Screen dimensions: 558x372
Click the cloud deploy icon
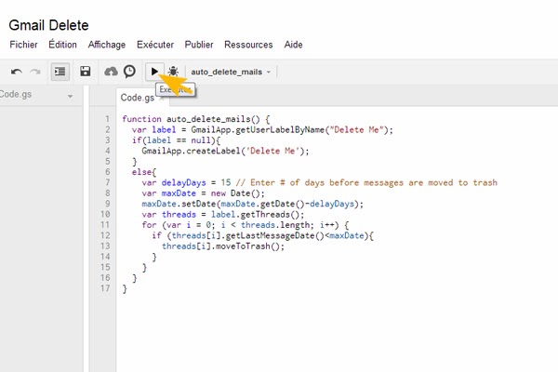click(x=112, y=71)
